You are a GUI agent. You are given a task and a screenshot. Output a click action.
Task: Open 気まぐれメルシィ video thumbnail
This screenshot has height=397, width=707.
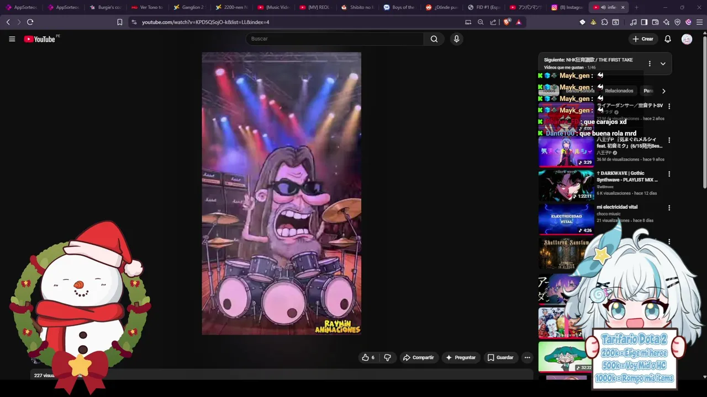click(566, 152)
